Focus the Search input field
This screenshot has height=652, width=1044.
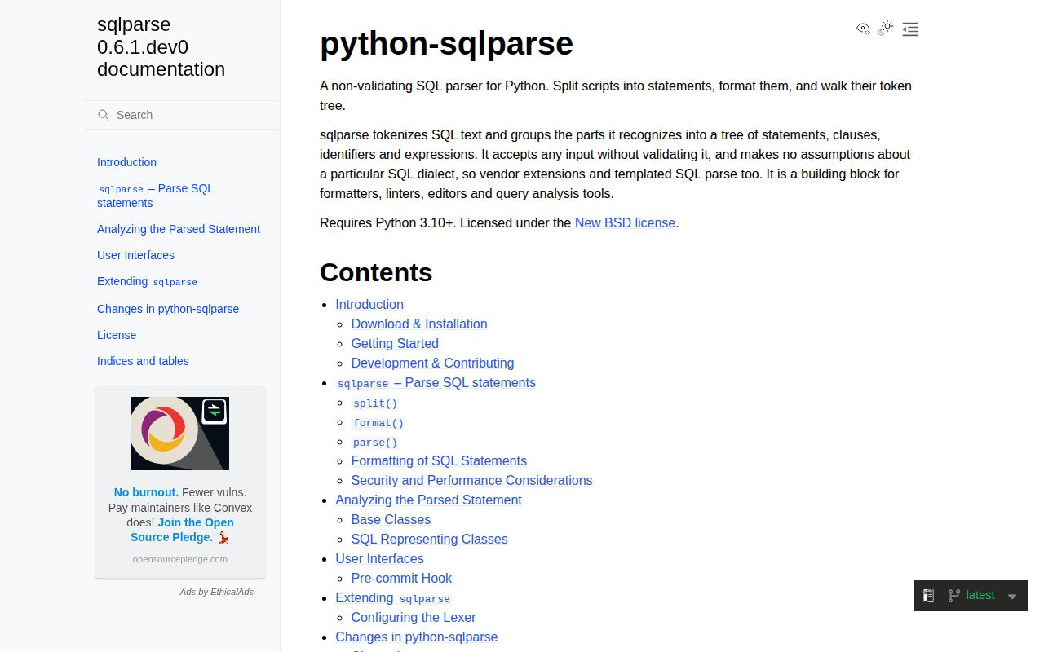pos(182,115)
